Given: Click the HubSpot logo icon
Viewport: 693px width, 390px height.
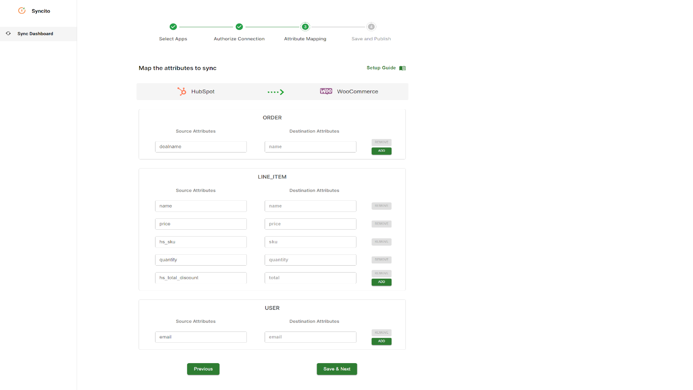Looking at the screenshot, I should click(x=182, y=91).
